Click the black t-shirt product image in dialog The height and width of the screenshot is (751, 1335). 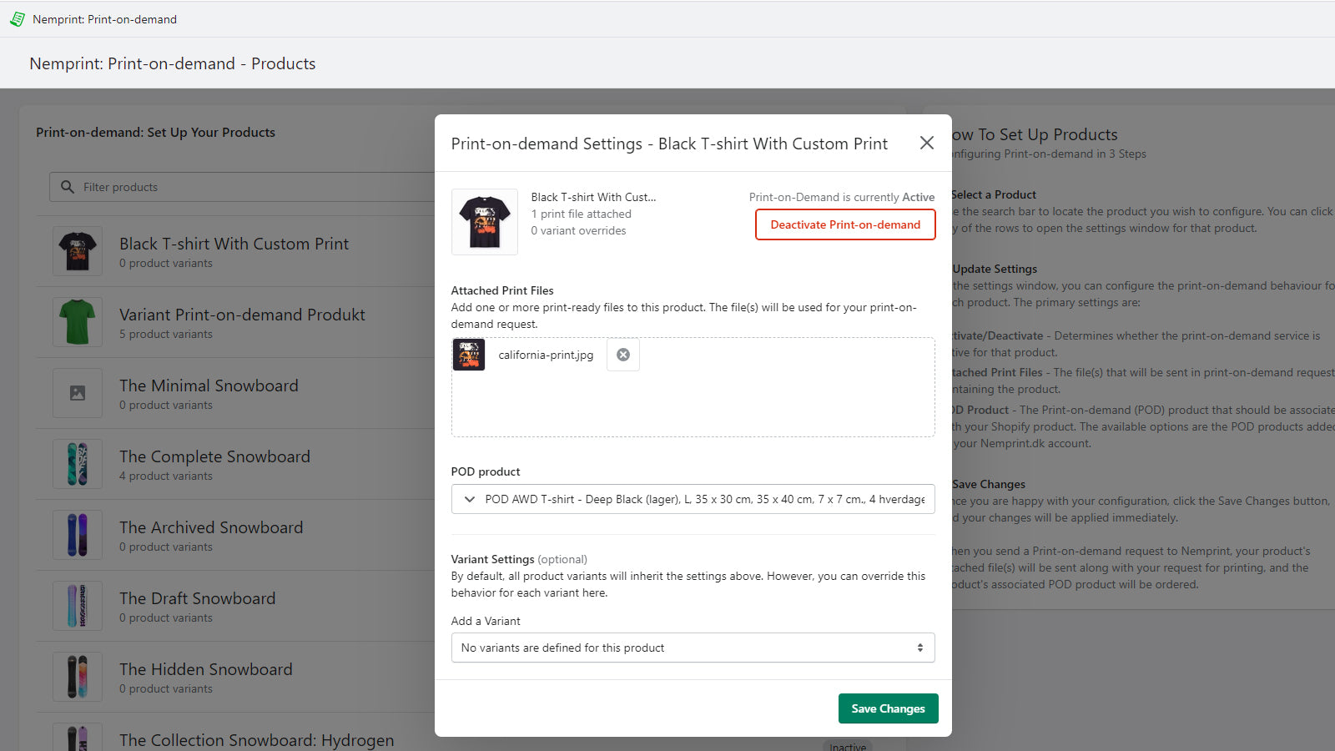(x=485, y=222)
